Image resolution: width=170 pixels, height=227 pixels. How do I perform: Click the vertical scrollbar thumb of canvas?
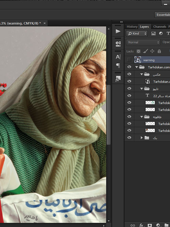pyautogui.click(x=108, y=114)
